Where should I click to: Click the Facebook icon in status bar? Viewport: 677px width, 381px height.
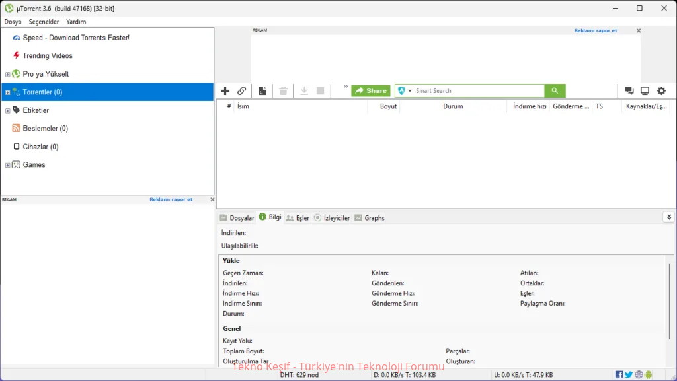tap(619, 375)
